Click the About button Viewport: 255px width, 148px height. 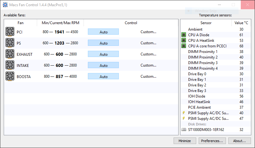click(x=239, y=141)
